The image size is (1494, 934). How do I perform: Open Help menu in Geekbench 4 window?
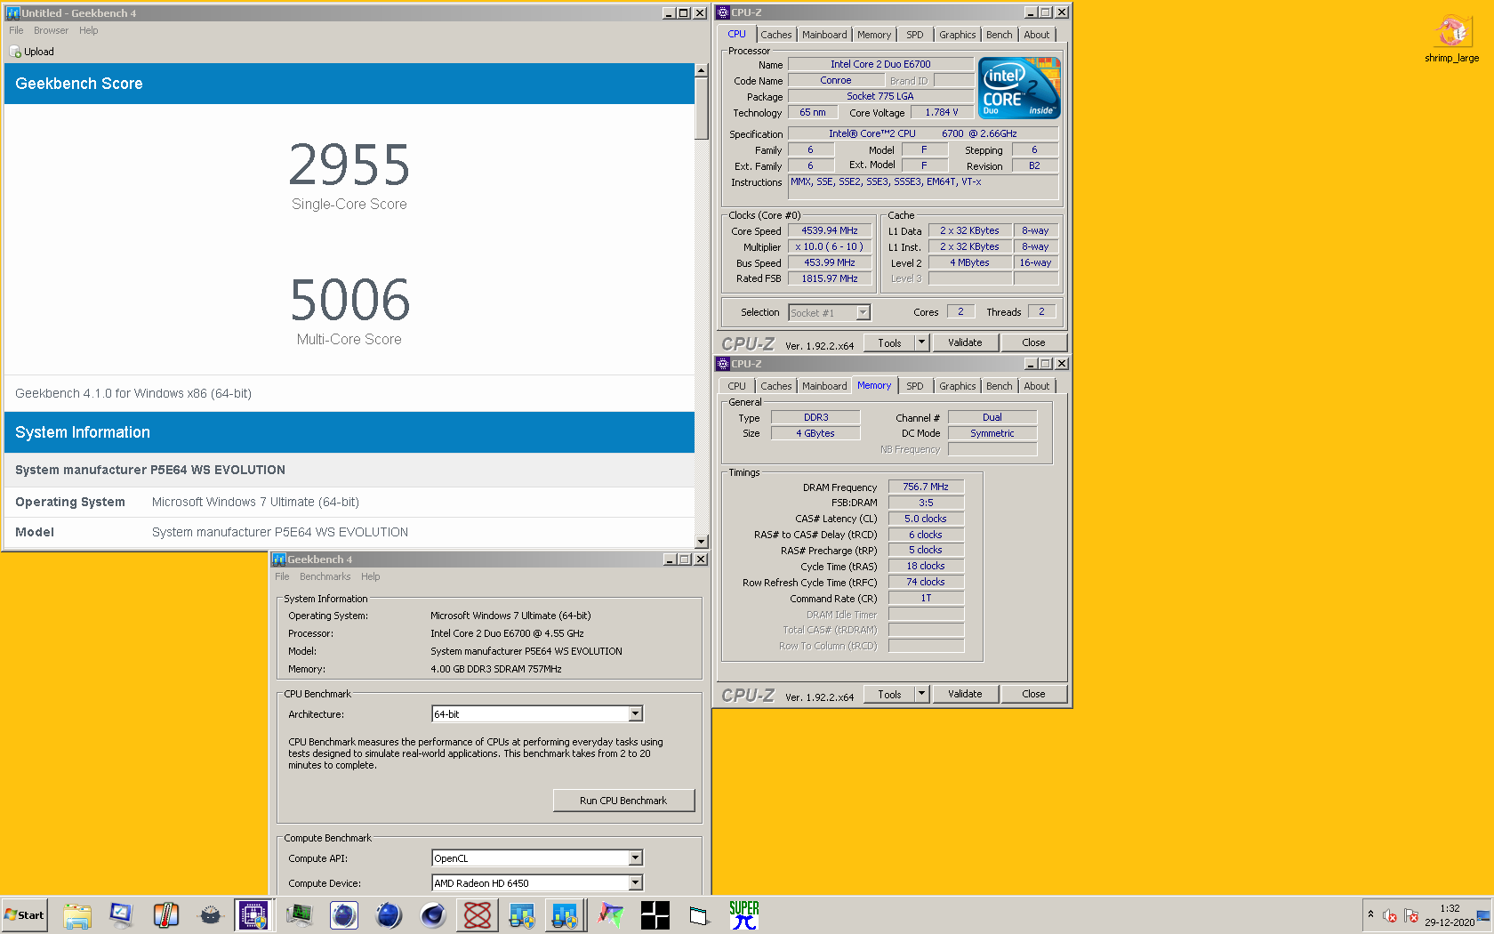click(x=370, y=576)
